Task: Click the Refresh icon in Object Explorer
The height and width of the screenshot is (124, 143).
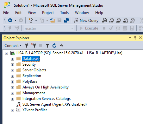Action: (54, 45)
